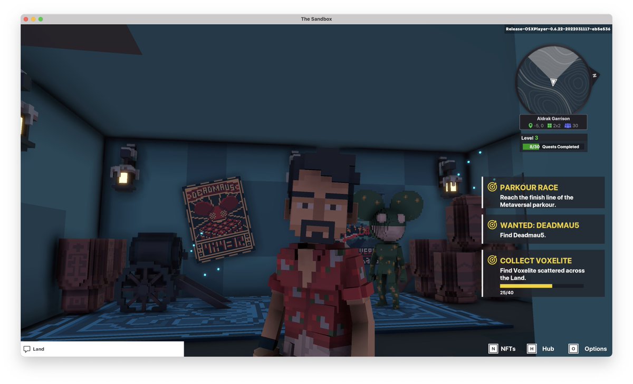Click the 'Find Deadmau5.' quest description
This screenshot has height=384, width=633.
[523, 235]
